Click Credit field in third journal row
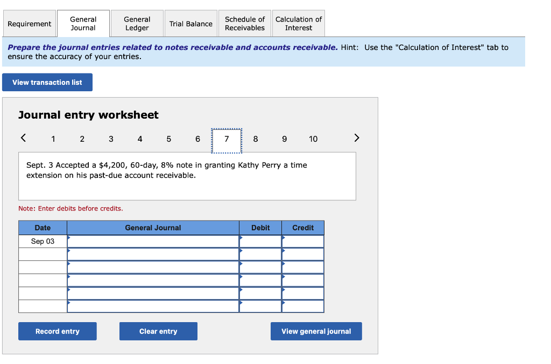The height and width of the screenshot is (364, 551). pyautogui.click(x=303, y=267)
